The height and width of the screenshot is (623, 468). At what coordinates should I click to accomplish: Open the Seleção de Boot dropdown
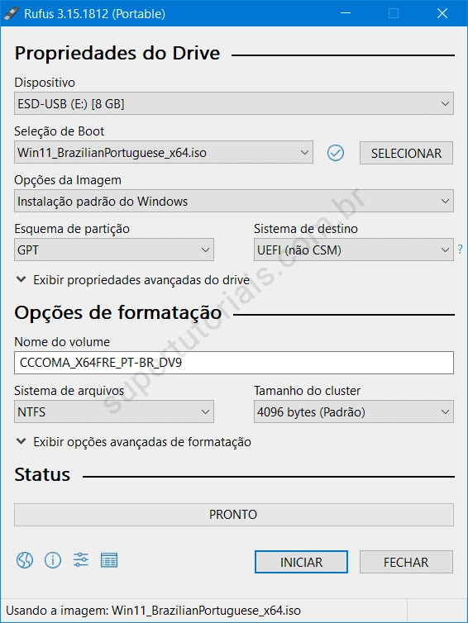click(x=164, y=153)
